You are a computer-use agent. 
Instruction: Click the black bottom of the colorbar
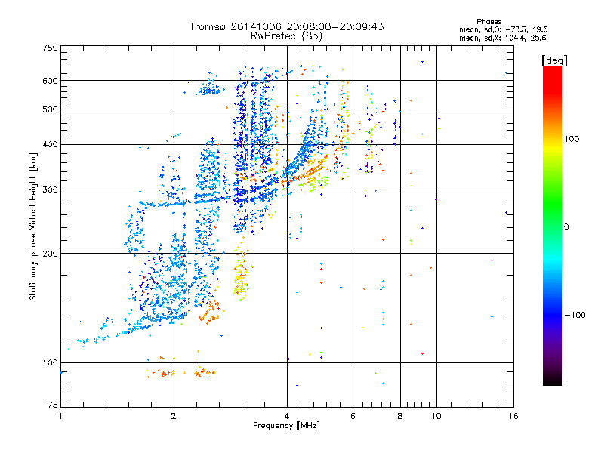[553, 380]
